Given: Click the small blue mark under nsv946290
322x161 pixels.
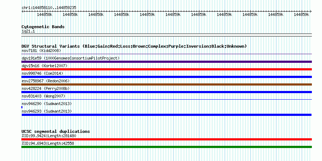Looking at the screenshot, I should pyautogui.click(x=22, y=107).
